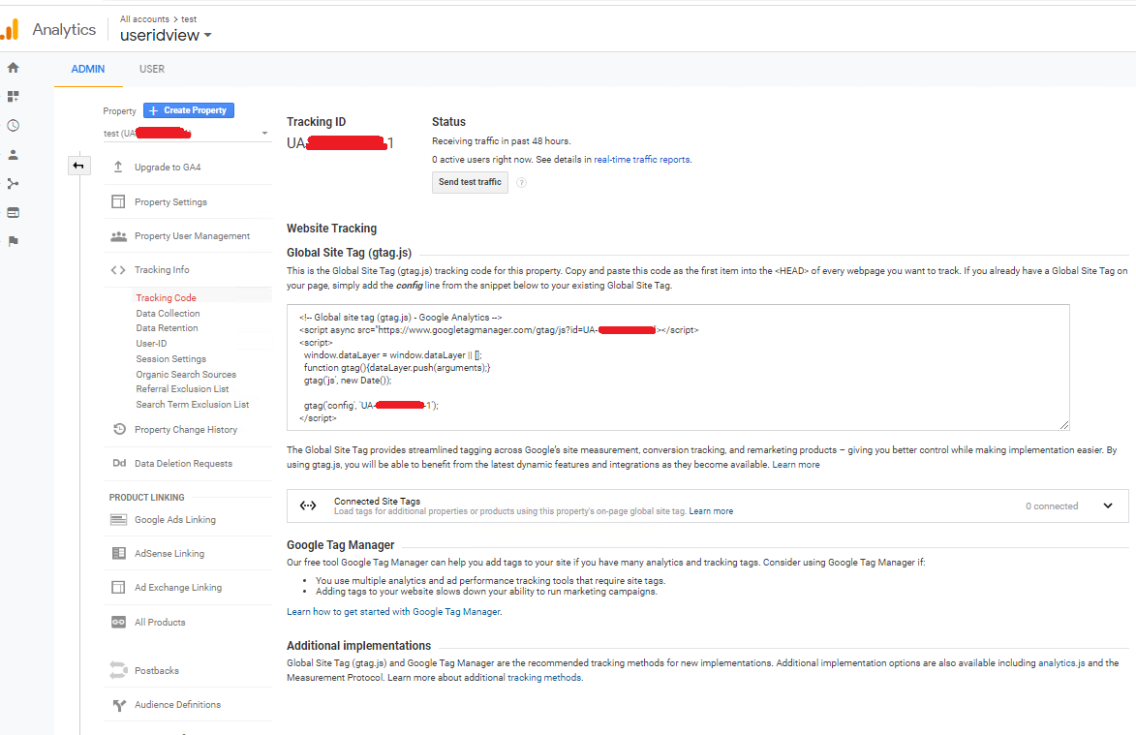Open the analytics.js link
Image resolution: width=1136 pixels, height=735 pixels.
coord(1061,663)
